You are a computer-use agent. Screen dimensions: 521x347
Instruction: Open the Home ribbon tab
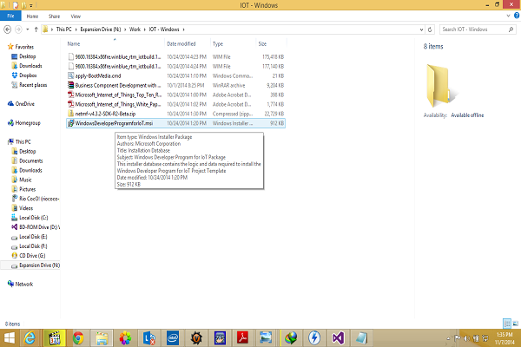[x=32, y=16]
